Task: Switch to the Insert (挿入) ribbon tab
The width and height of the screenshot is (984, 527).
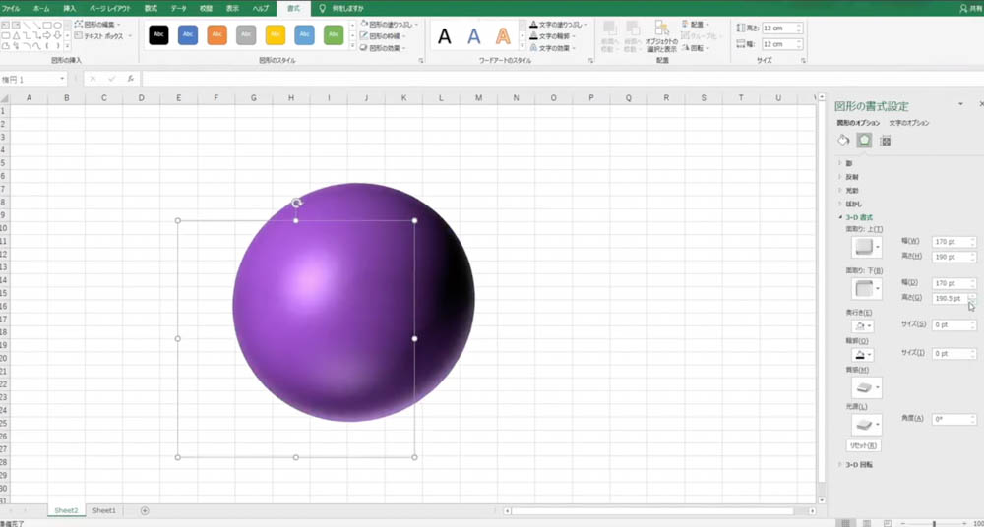Action: [x=70, y=8]
